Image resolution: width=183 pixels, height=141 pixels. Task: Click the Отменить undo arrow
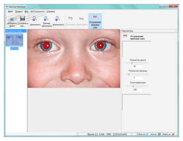point(70,18)
